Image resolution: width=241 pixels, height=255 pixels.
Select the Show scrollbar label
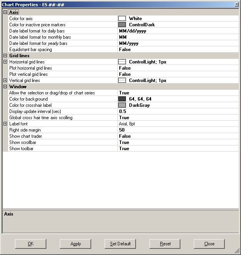click(x=23, y=142)
